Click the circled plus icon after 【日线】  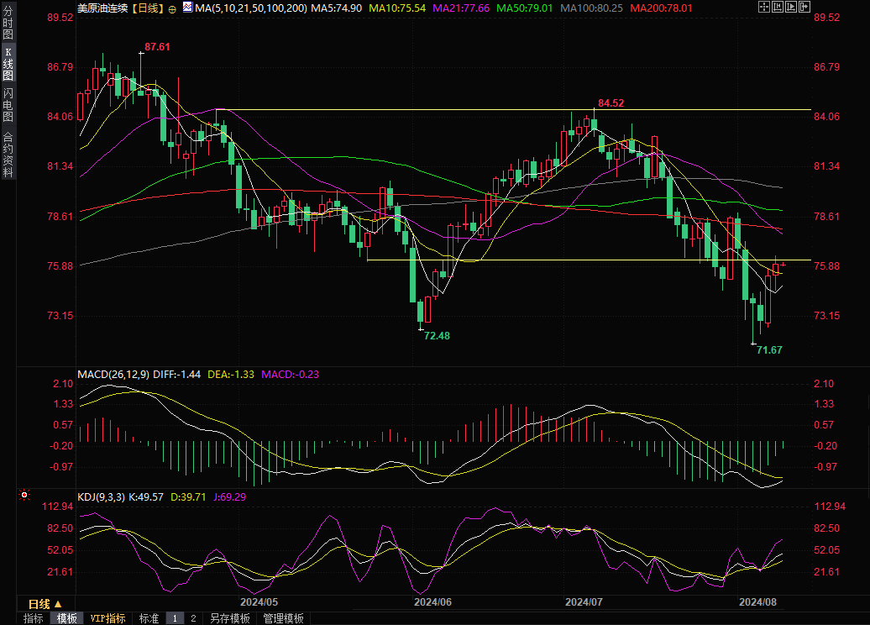coord(172,8)
